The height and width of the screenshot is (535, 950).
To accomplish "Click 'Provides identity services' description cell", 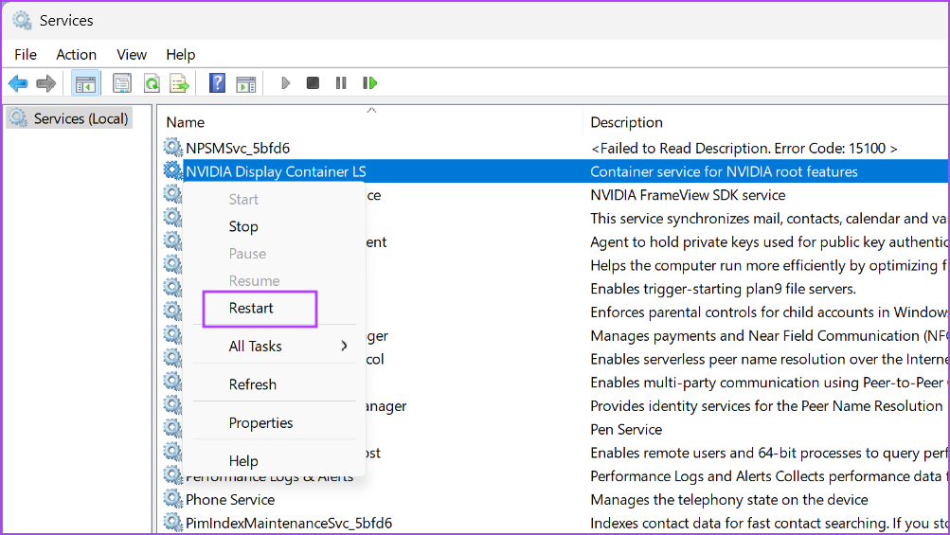I will (766, 406).
